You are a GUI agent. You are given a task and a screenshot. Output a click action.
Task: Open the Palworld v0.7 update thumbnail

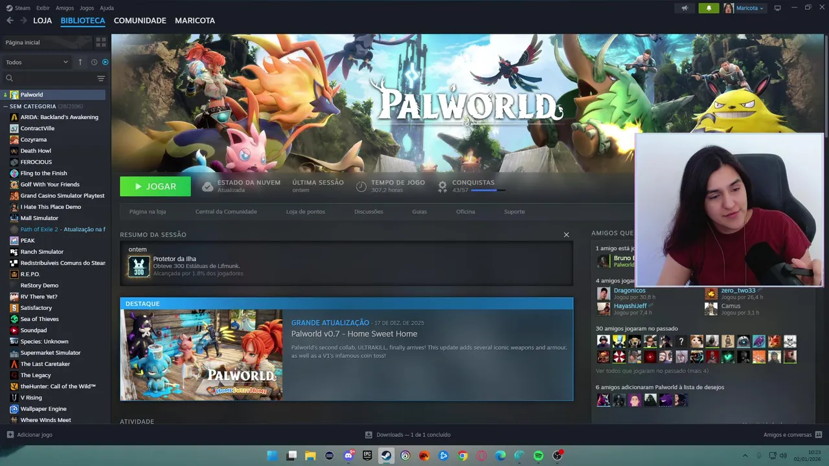click(201, 355)
